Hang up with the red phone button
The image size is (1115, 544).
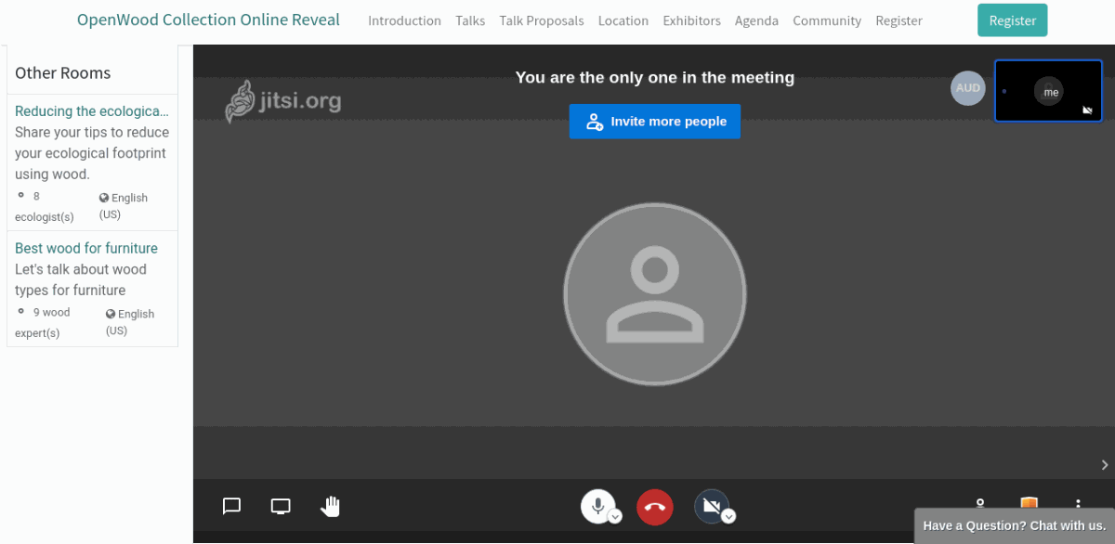coord(655,507)
